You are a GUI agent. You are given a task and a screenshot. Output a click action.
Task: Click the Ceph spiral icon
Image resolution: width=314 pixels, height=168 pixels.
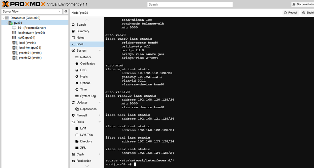tap(73, 155)
